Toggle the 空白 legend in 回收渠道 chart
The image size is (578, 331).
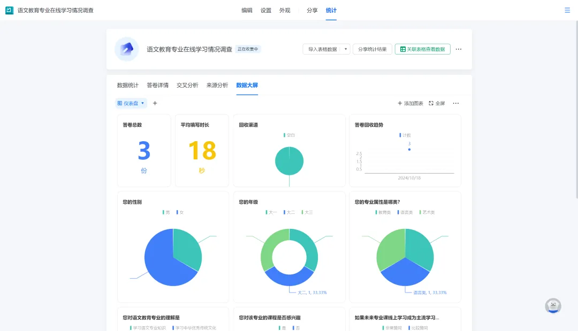[x=290, y=135]
